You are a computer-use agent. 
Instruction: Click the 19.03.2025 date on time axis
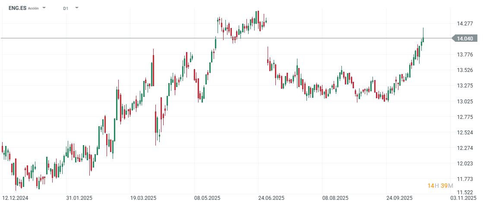143,198
